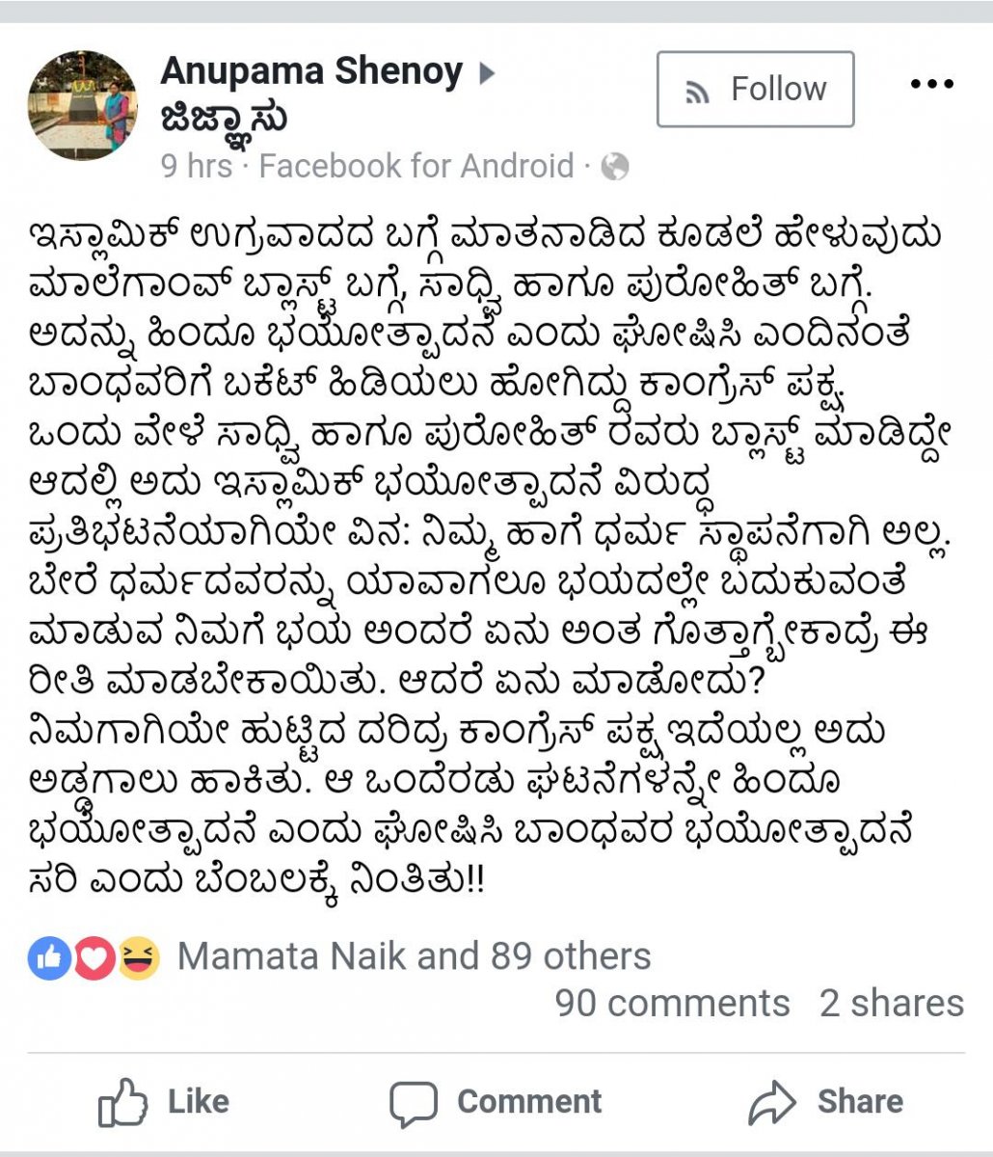993x1157 pixels.
Task: Click the 9 hrs timestamp
Action: 197,167
